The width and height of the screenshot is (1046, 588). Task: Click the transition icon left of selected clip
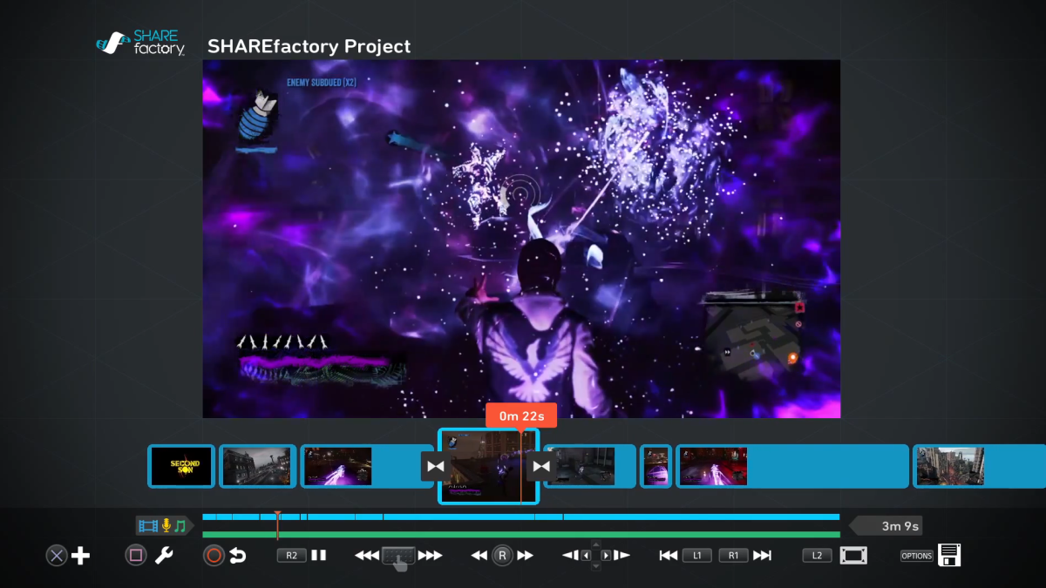click(x=436, y=466)
